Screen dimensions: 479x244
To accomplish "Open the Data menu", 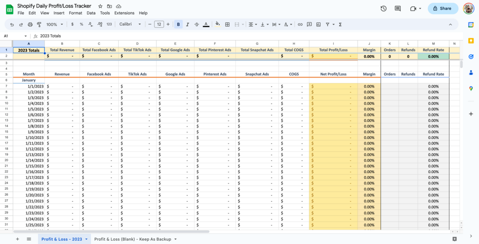I will pos(91,13).
